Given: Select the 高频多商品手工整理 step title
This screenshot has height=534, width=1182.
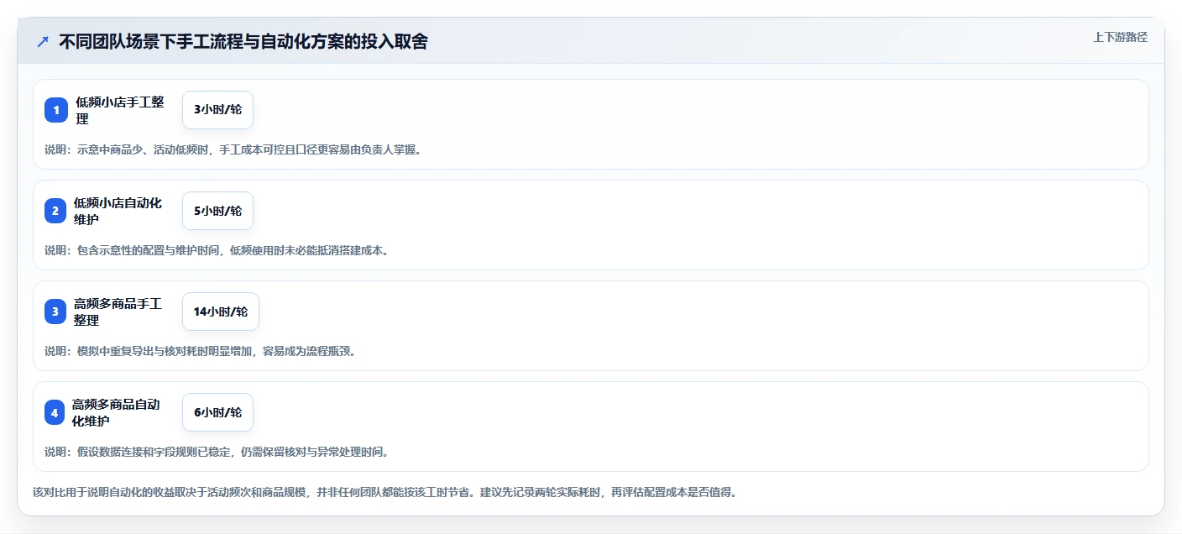Looking at the screenshot, I should click(x=118, y=311).
